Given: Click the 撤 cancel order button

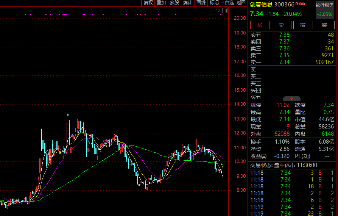Looking at the screenshot, I should click(x=303, y=25).
